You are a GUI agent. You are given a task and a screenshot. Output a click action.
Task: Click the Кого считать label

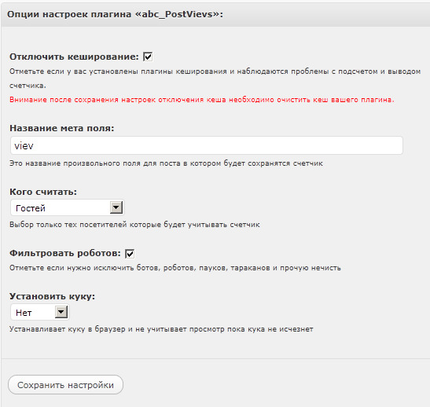[43, 192]
